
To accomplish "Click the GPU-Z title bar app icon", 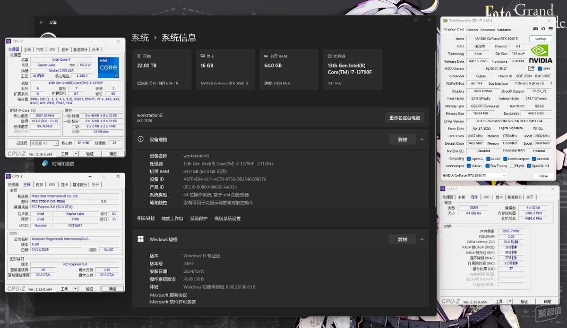I will tap(445, 20).
